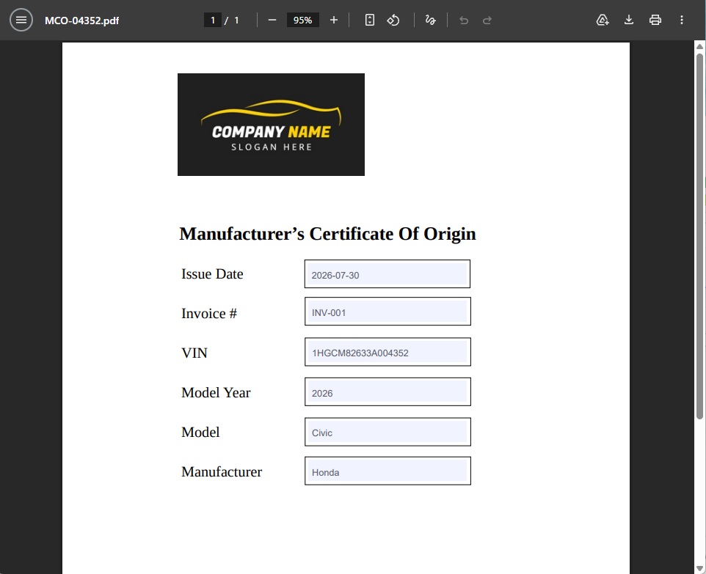
Task: Print the document
Action: click(x=655, y=21)
